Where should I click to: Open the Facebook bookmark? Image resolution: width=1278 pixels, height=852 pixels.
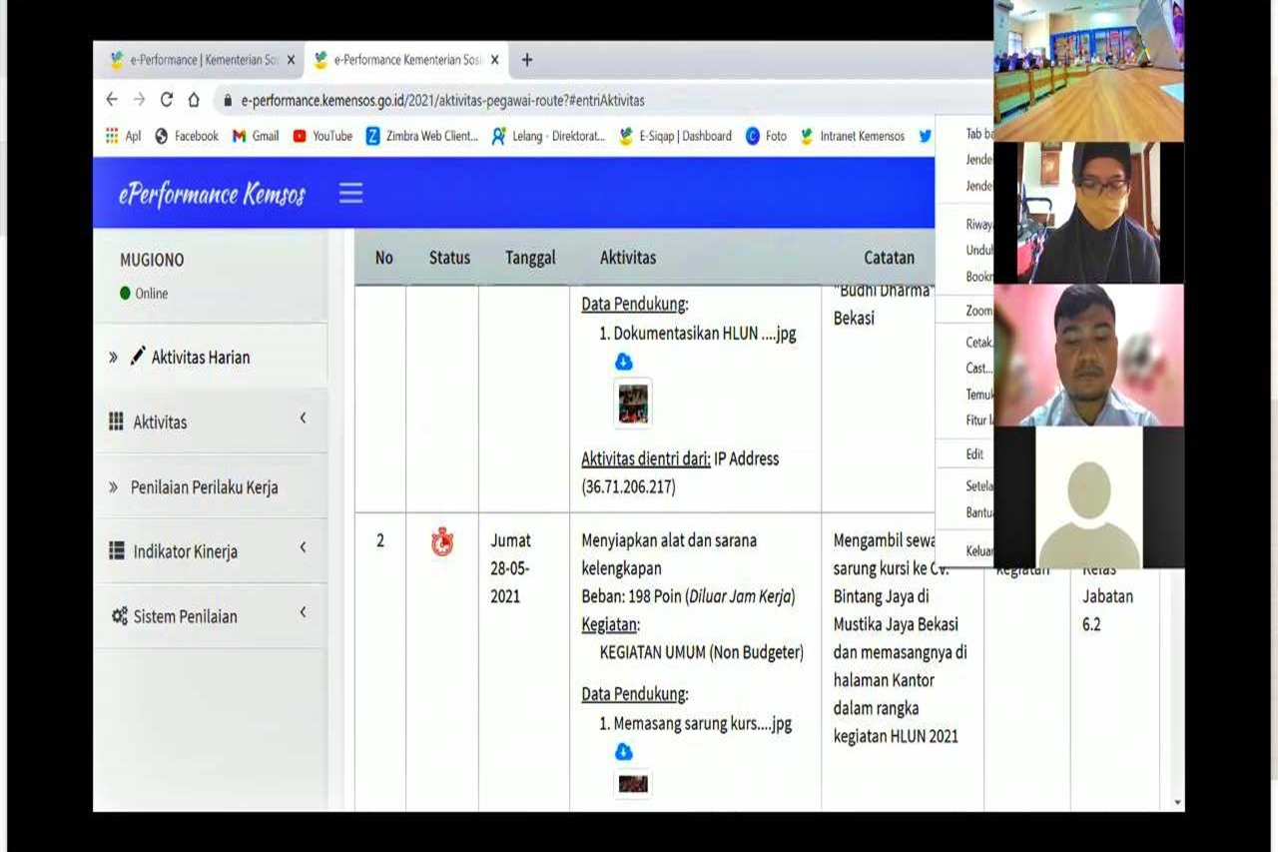(x=187, y=136)
